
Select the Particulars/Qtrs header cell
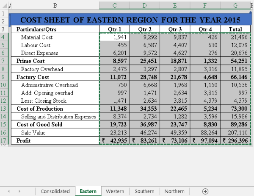(x=55, y=30)
